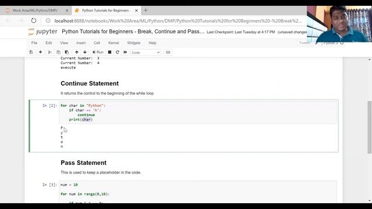The image size is (372, 209).
Task: Click the scrollbar up arrow
Action: click(370, 59)
